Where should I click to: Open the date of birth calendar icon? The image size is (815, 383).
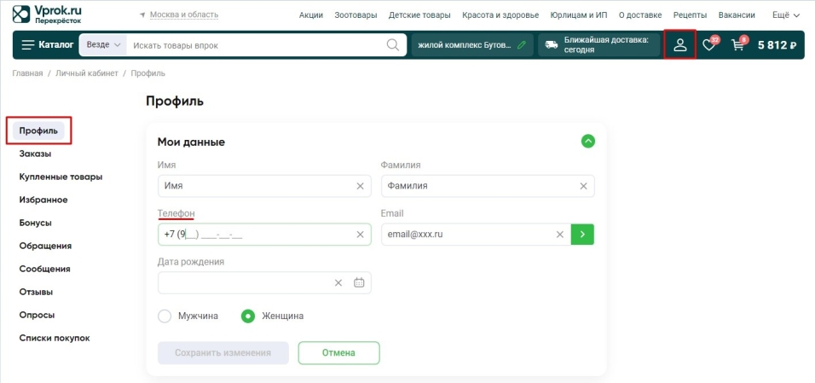pyautogui.click(x=359, y=283)
